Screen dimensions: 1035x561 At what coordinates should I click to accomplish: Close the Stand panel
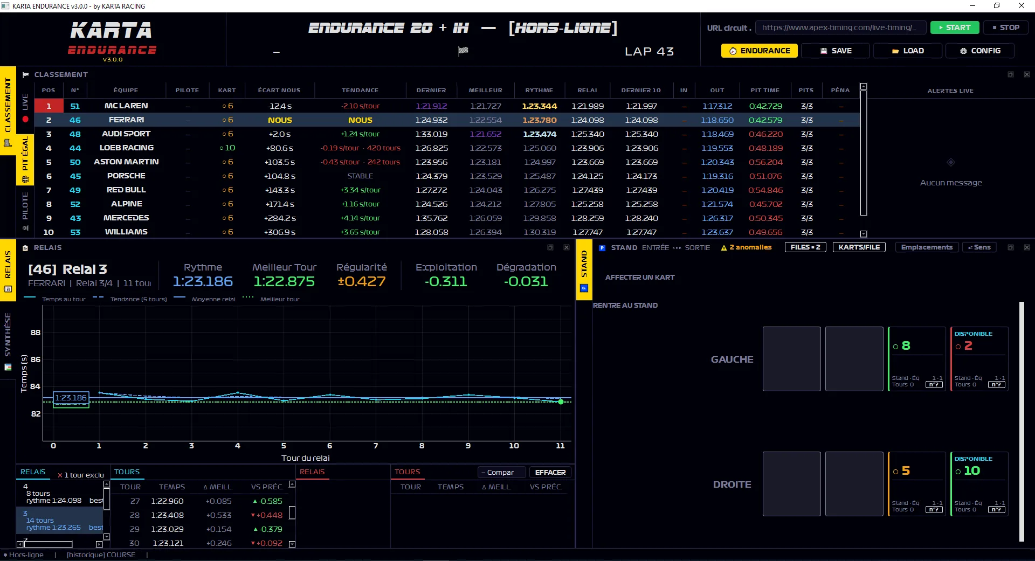1027,247
